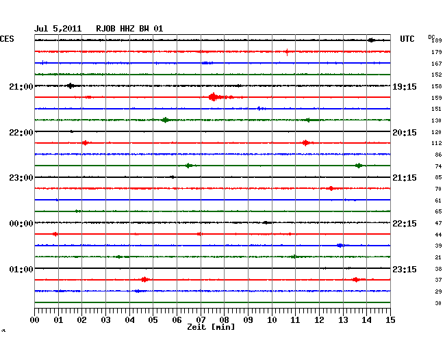Viewport: 445px width, 338px height.
Task: Select the DC value "120"
Action: [437, 132]
